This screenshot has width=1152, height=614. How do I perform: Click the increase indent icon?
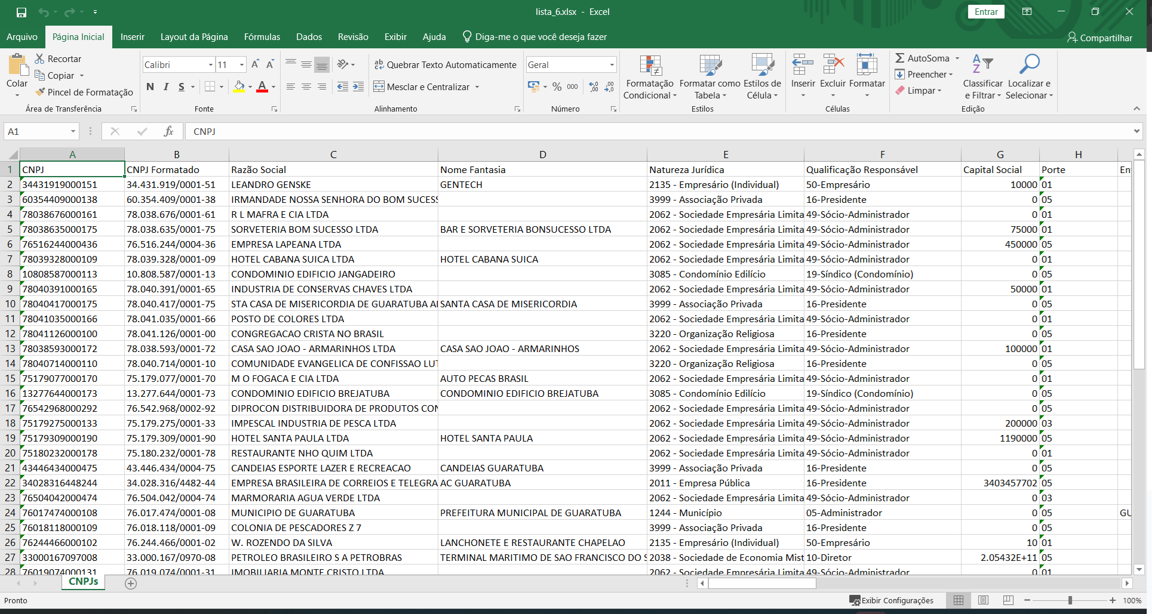tap(358, 87)
